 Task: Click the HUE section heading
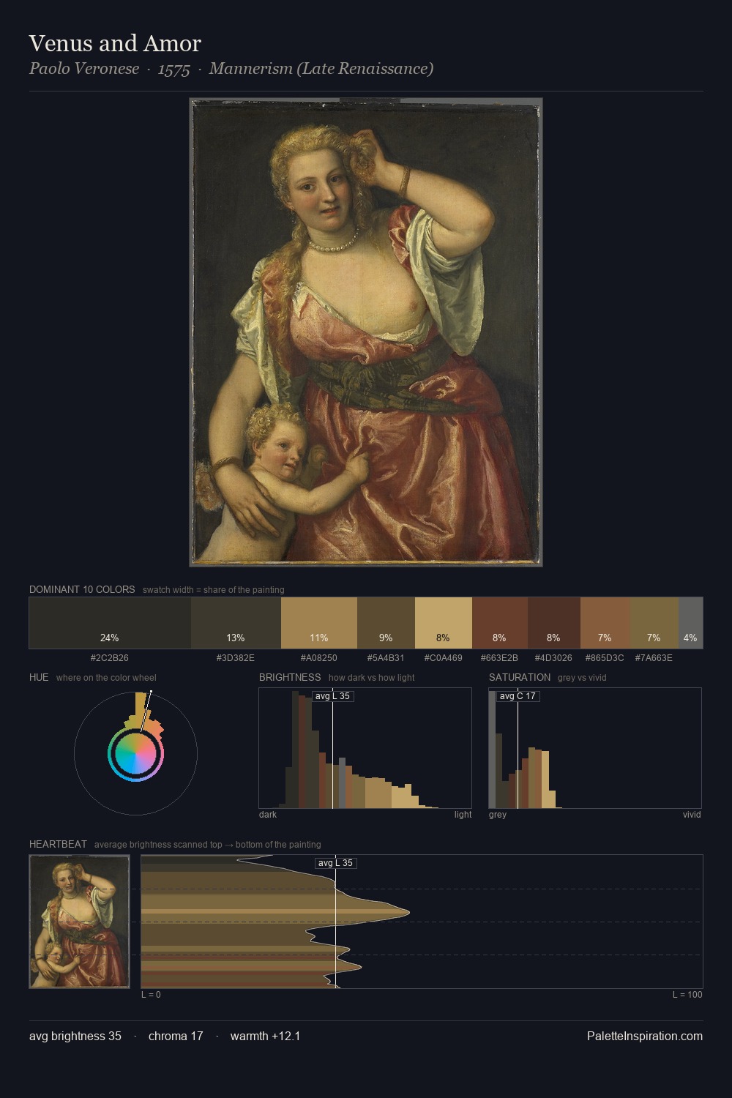(39, 677)
